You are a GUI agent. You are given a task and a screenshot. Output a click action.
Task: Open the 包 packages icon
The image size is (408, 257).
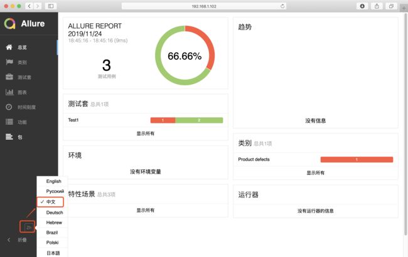9,137
